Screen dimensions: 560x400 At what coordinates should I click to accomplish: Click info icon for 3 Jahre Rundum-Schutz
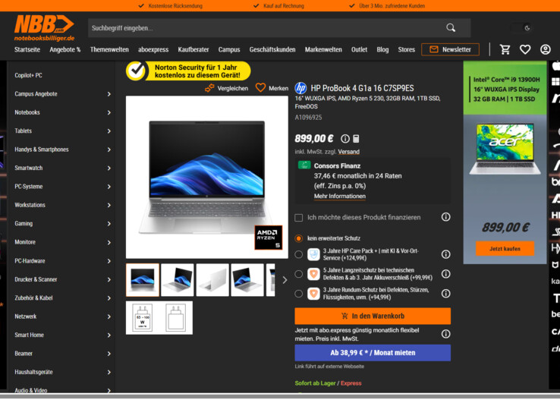pos(445,294)
